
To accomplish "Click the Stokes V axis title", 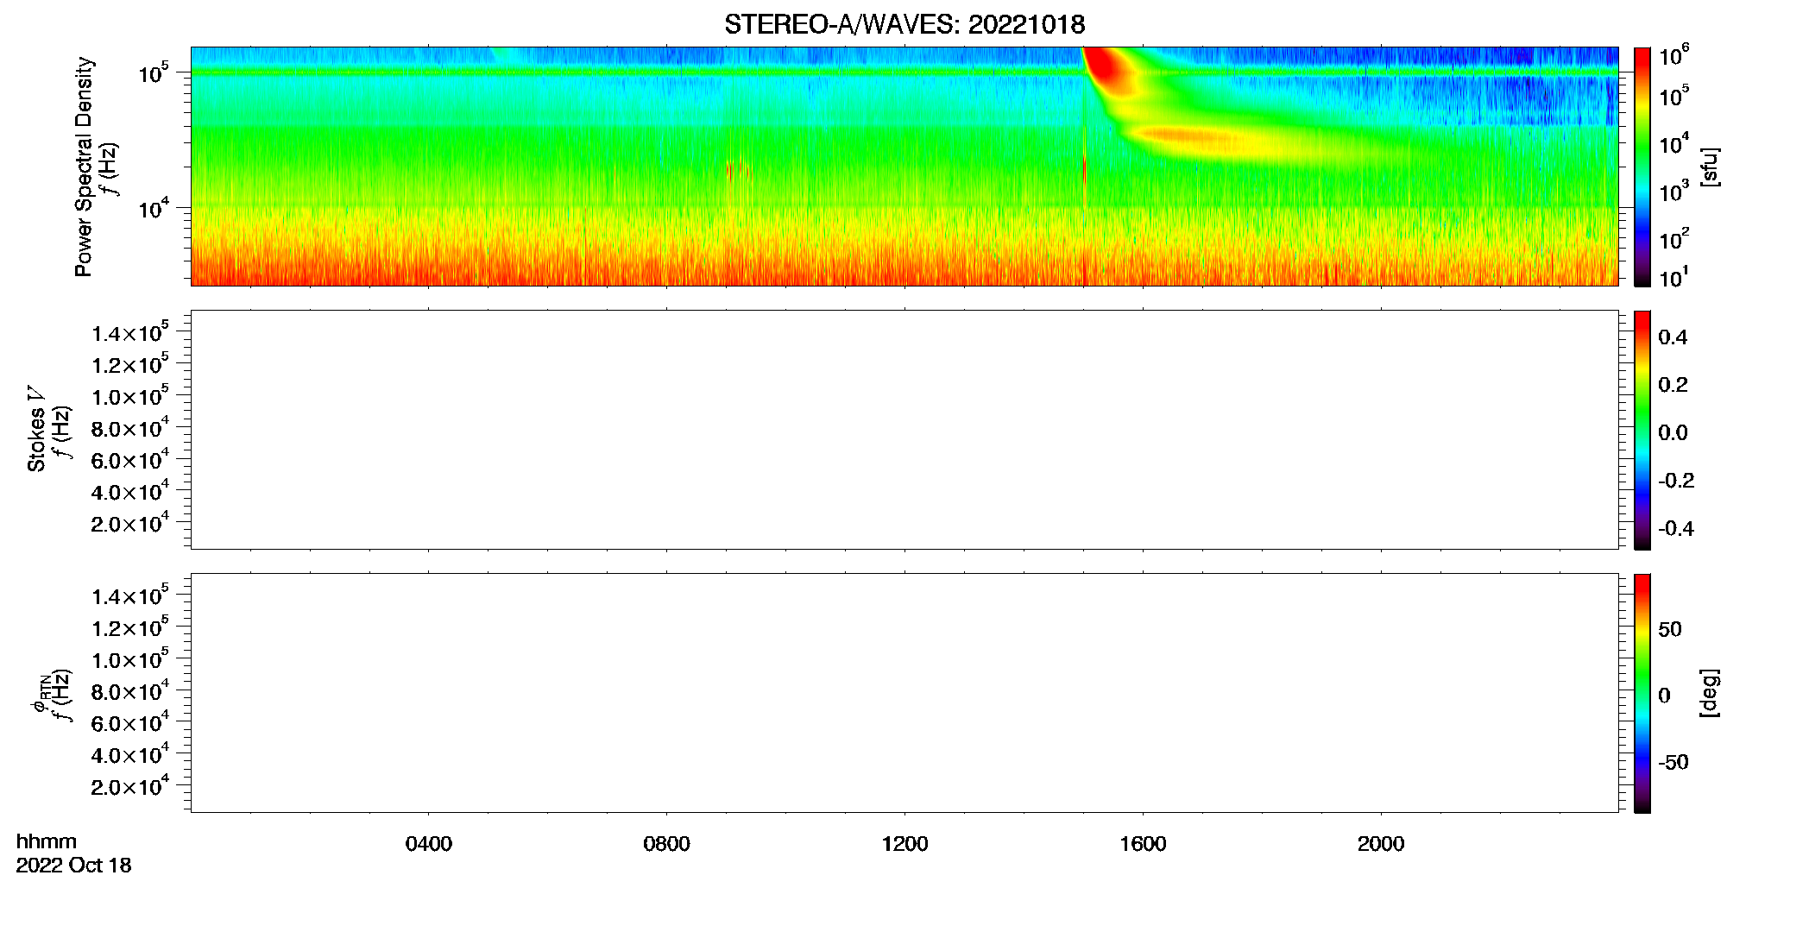I will coord(36,429).
